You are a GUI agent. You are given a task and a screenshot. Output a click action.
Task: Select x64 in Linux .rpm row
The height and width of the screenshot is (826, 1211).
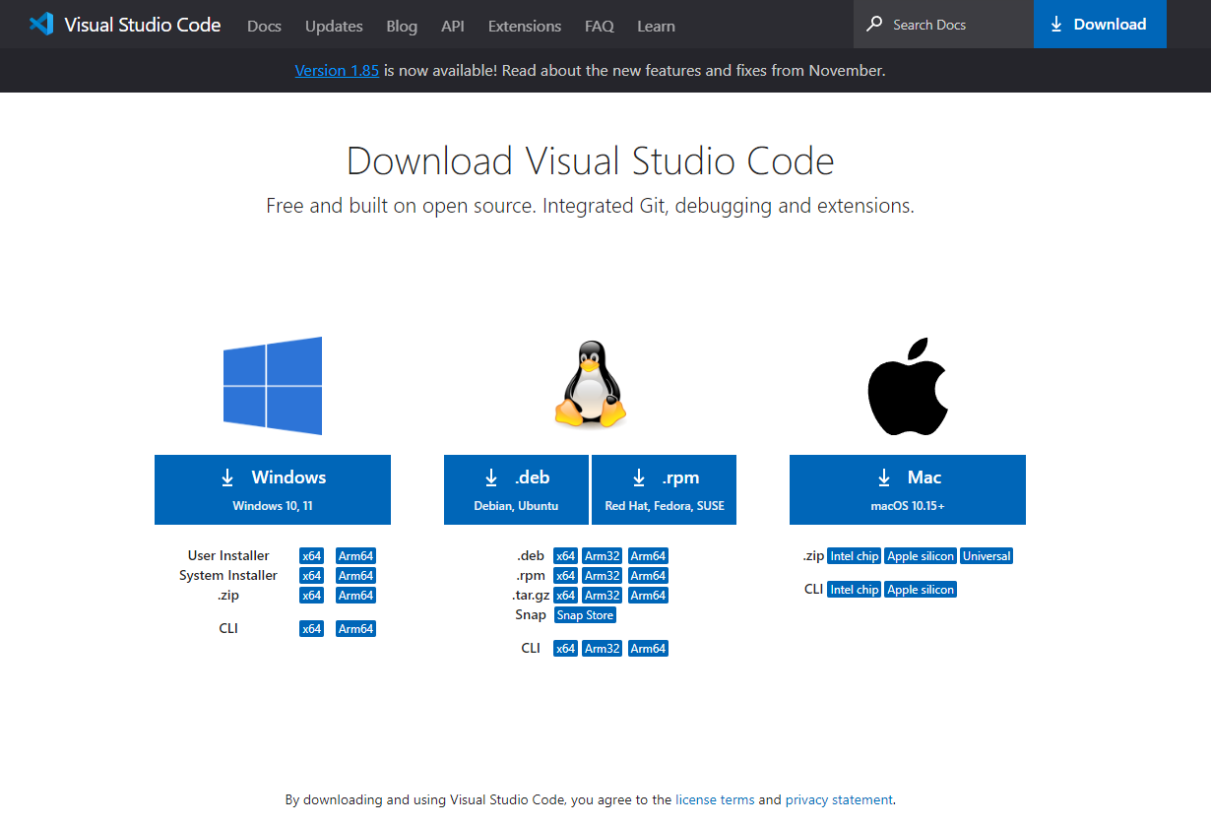pos(566,576)
